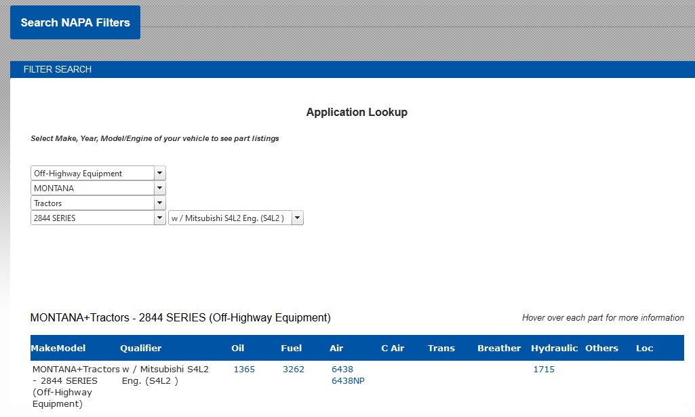695x417 pixels.
Task: Click the w / Mitsubishi S4L2 qualifier cell
Action: pos(165,375)
